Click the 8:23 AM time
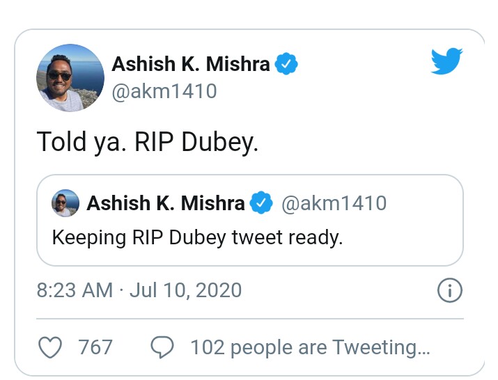The image size is (498, 380). [x=74, y=290]
